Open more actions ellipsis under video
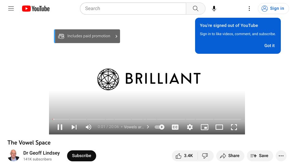Screen dimensions: 294x165 pos(281,156)
